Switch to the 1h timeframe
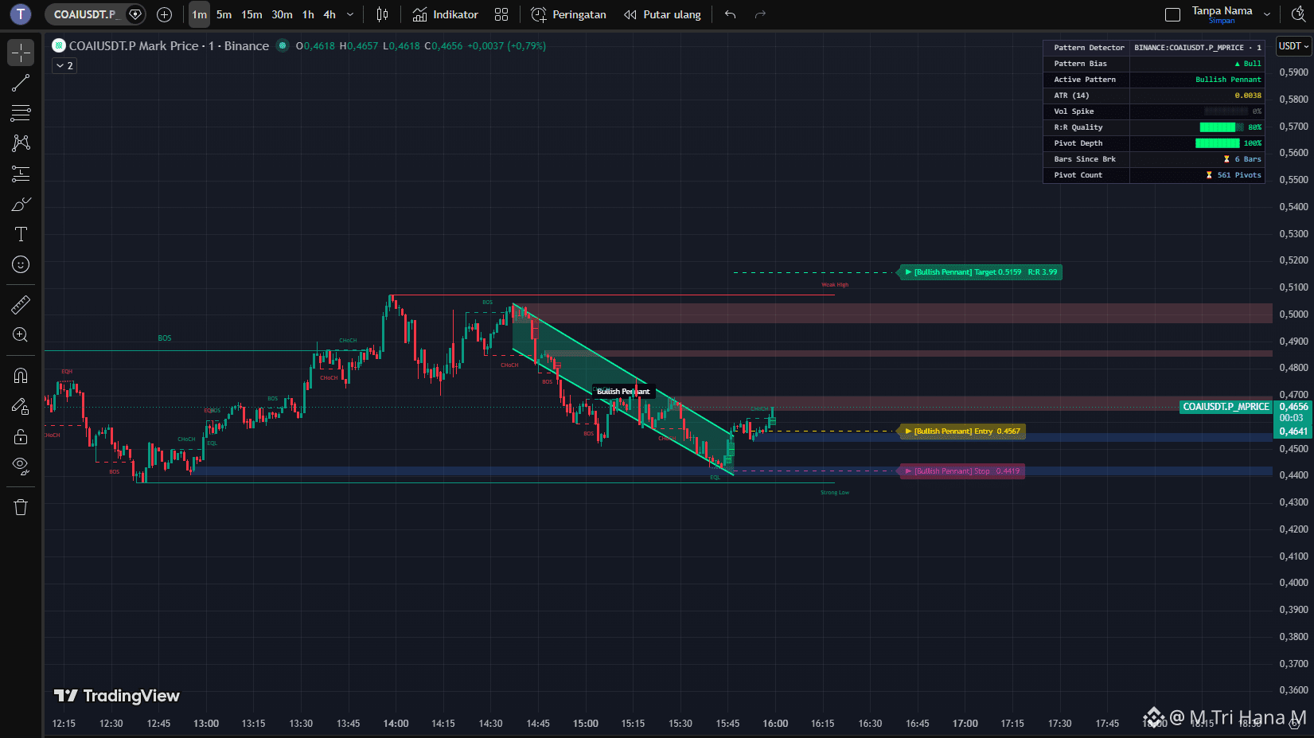This screenshot has height=738, width=1314. point(308,14)
